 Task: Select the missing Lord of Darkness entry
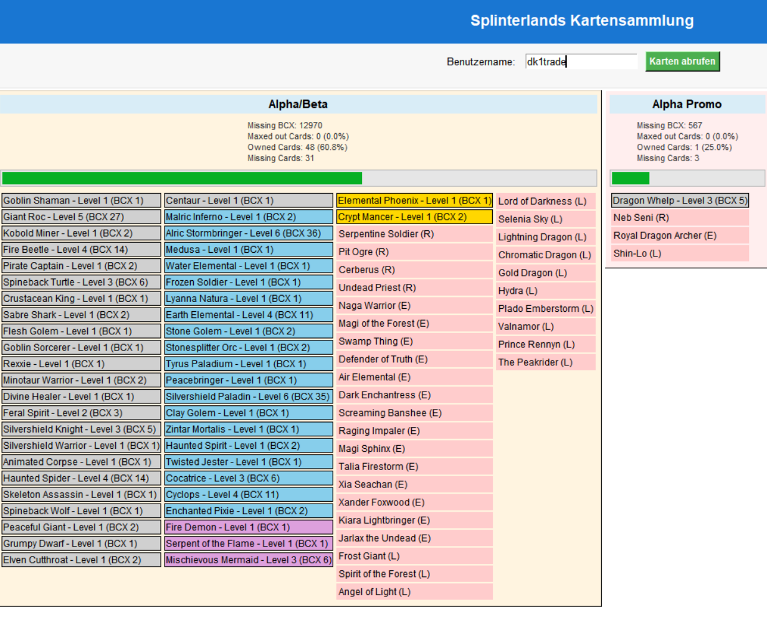click(546, 201)
